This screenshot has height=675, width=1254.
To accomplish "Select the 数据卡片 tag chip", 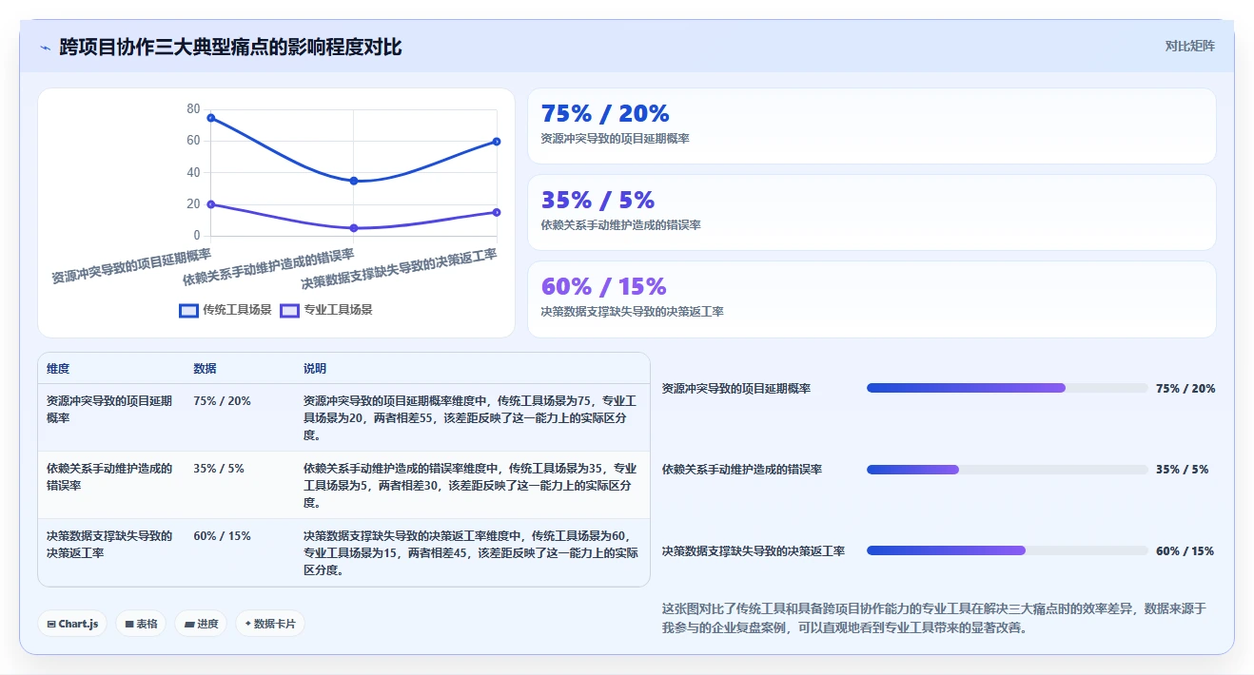I will pyautogui.click(x=270, y=624).
